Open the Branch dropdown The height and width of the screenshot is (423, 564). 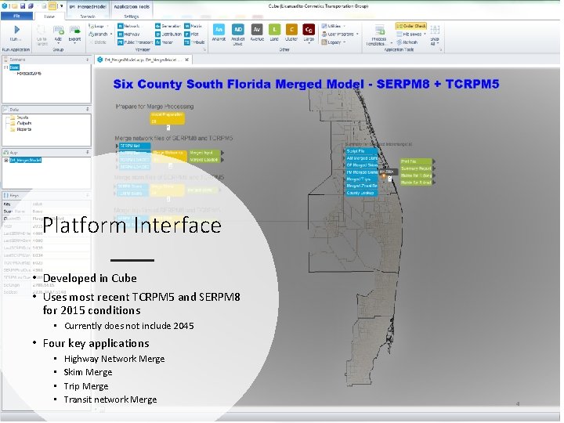(x=100, y=34)
